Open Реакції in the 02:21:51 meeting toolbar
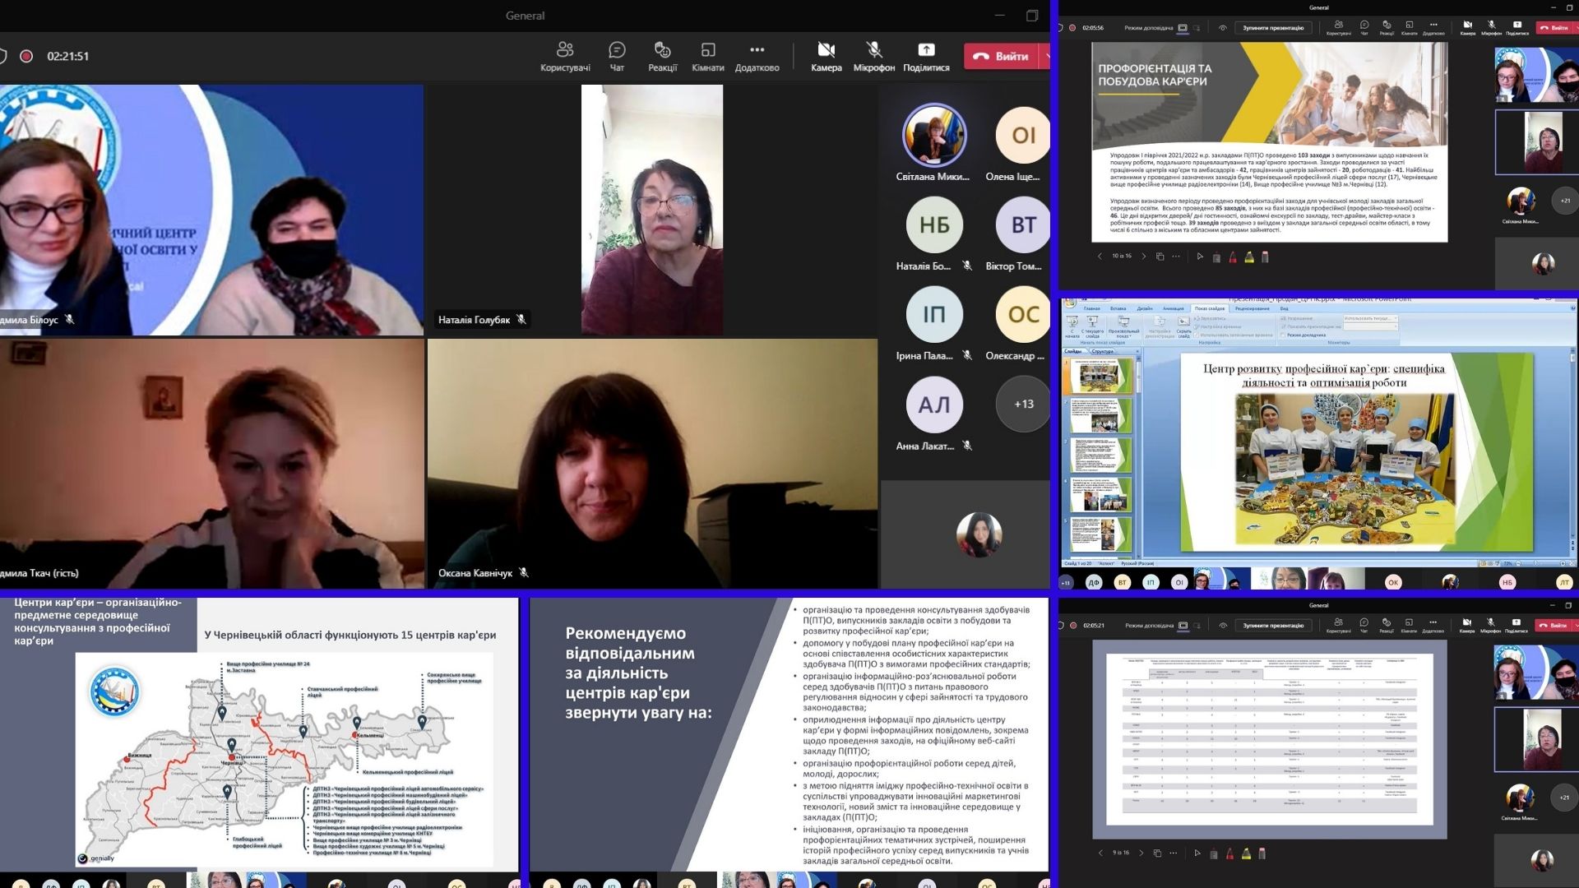This screenshot has height=888, width=1579. click(662, 51)
